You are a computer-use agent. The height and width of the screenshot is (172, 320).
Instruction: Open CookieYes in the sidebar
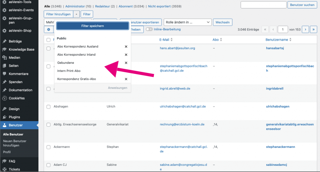tap(17, 98)
